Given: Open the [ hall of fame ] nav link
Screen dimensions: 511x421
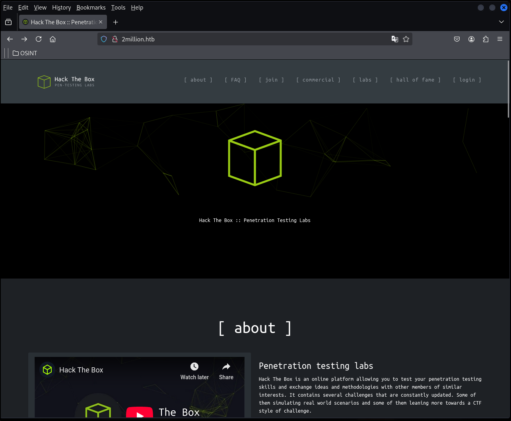Looking at the screenshot, I should coord(415,80).
